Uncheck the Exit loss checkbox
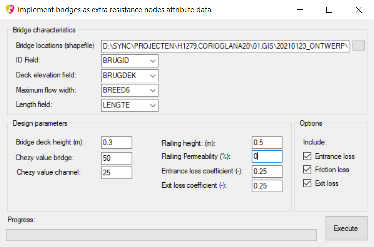Image resolution: width=374 pixels, height=247 pixels. (308, 183)
